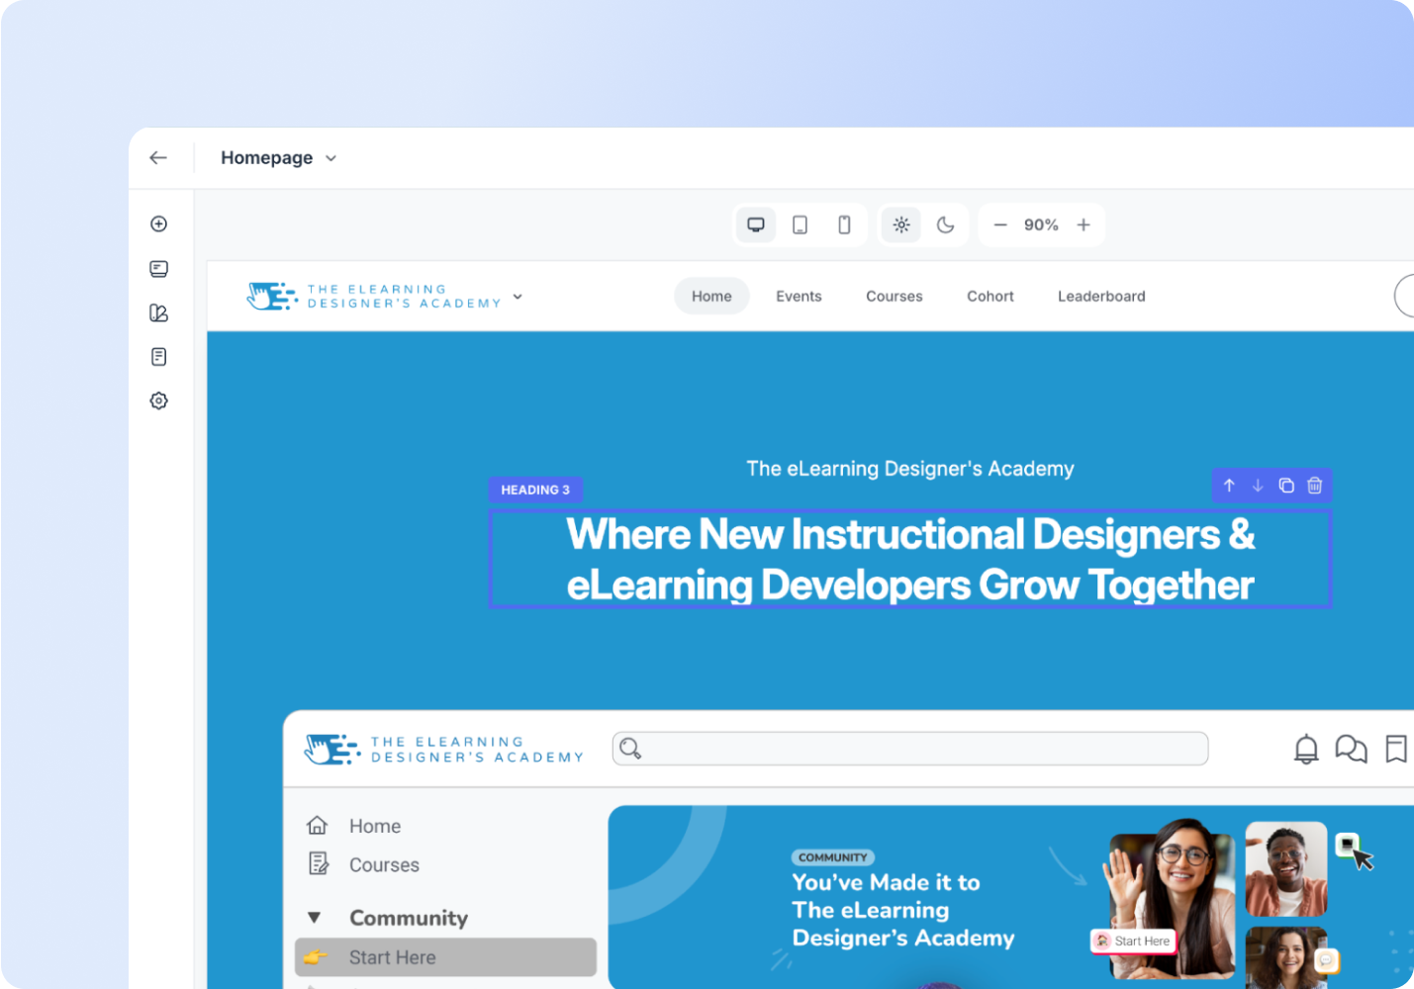Click the magnifier search icon
Screen dimensions: 1414x989
pyautogui.click(x=630, y=749)
